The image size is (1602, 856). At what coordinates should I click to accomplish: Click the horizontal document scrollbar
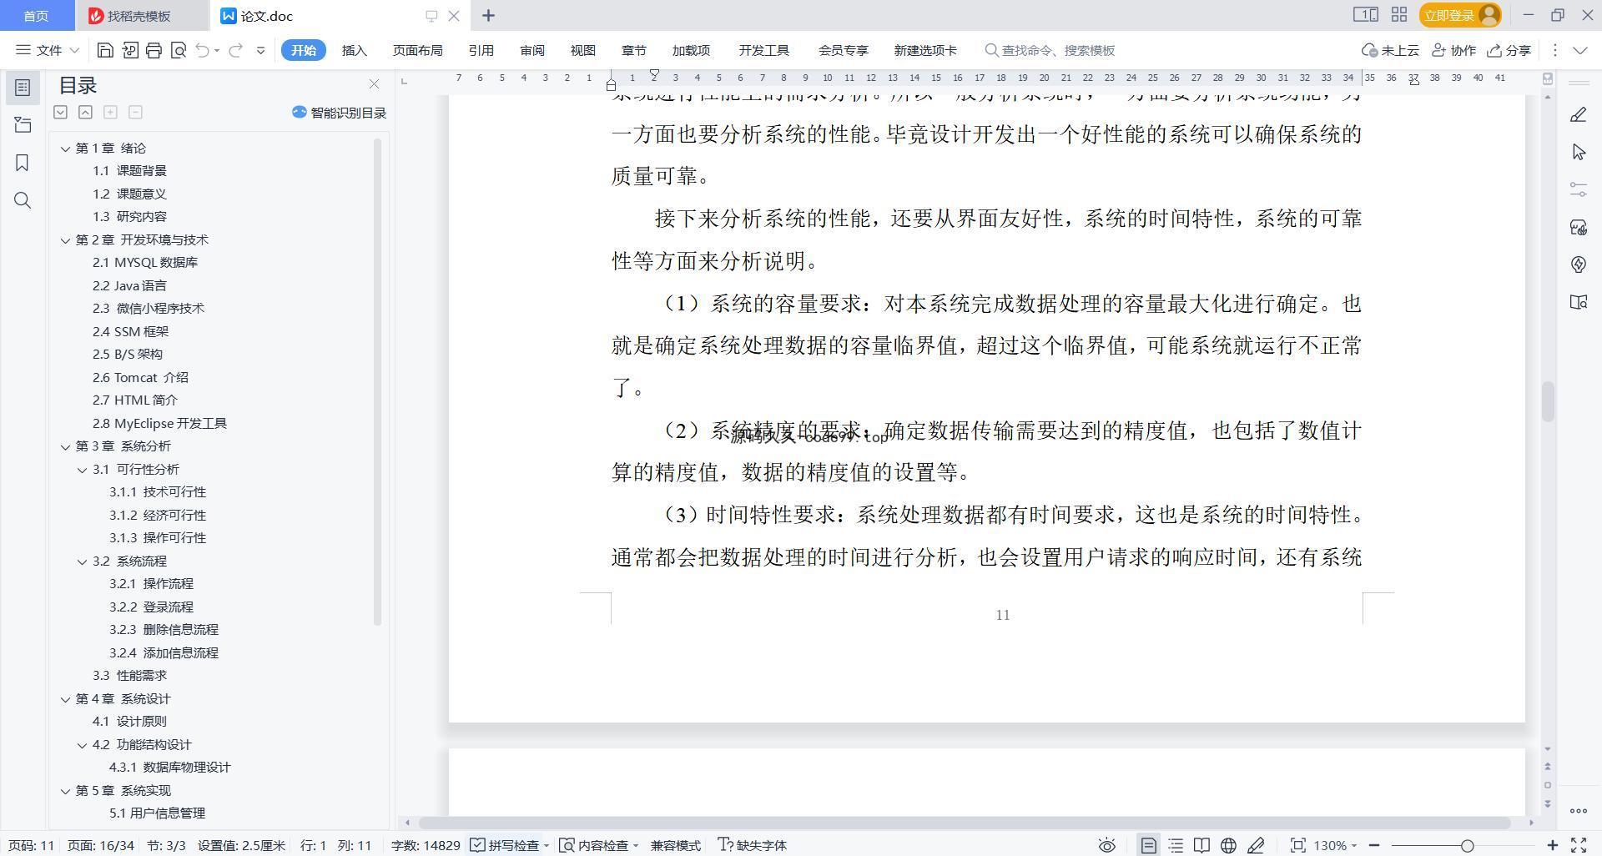[965, 823]
